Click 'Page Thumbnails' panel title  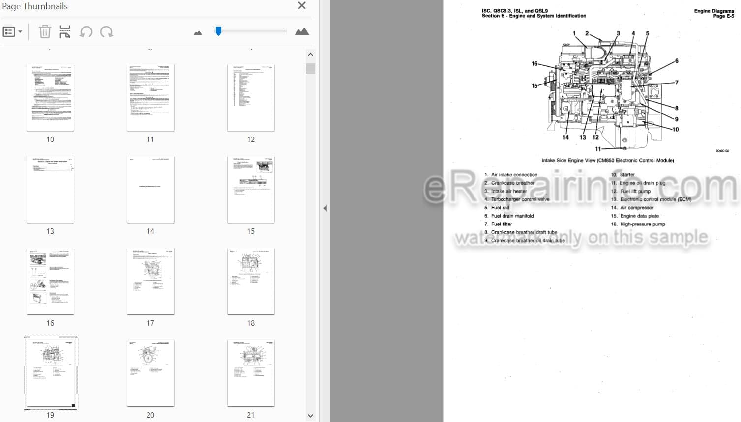[x=35, y=6]
